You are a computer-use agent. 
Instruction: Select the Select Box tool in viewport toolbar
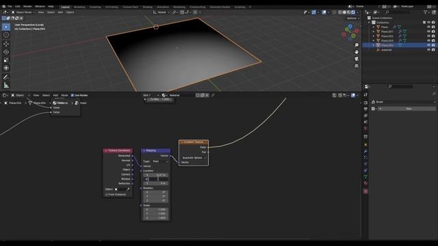pos(6,27)
